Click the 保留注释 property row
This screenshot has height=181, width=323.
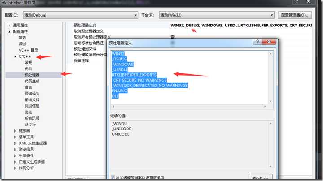pyautogui.click(x=81, y=60)
